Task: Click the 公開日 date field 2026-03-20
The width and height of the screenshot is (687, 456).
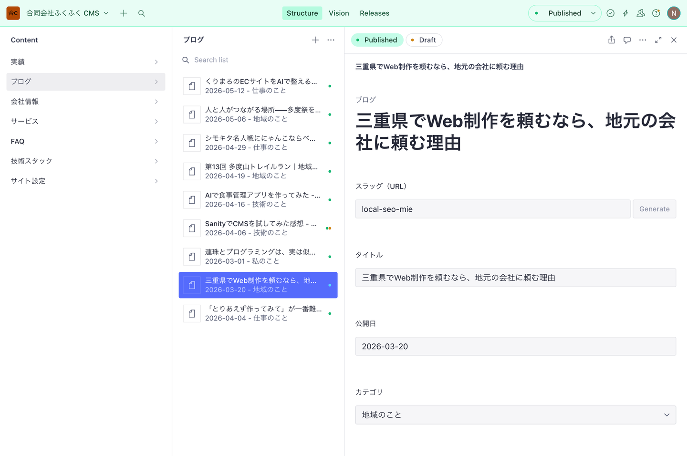Action: point(515,346)
